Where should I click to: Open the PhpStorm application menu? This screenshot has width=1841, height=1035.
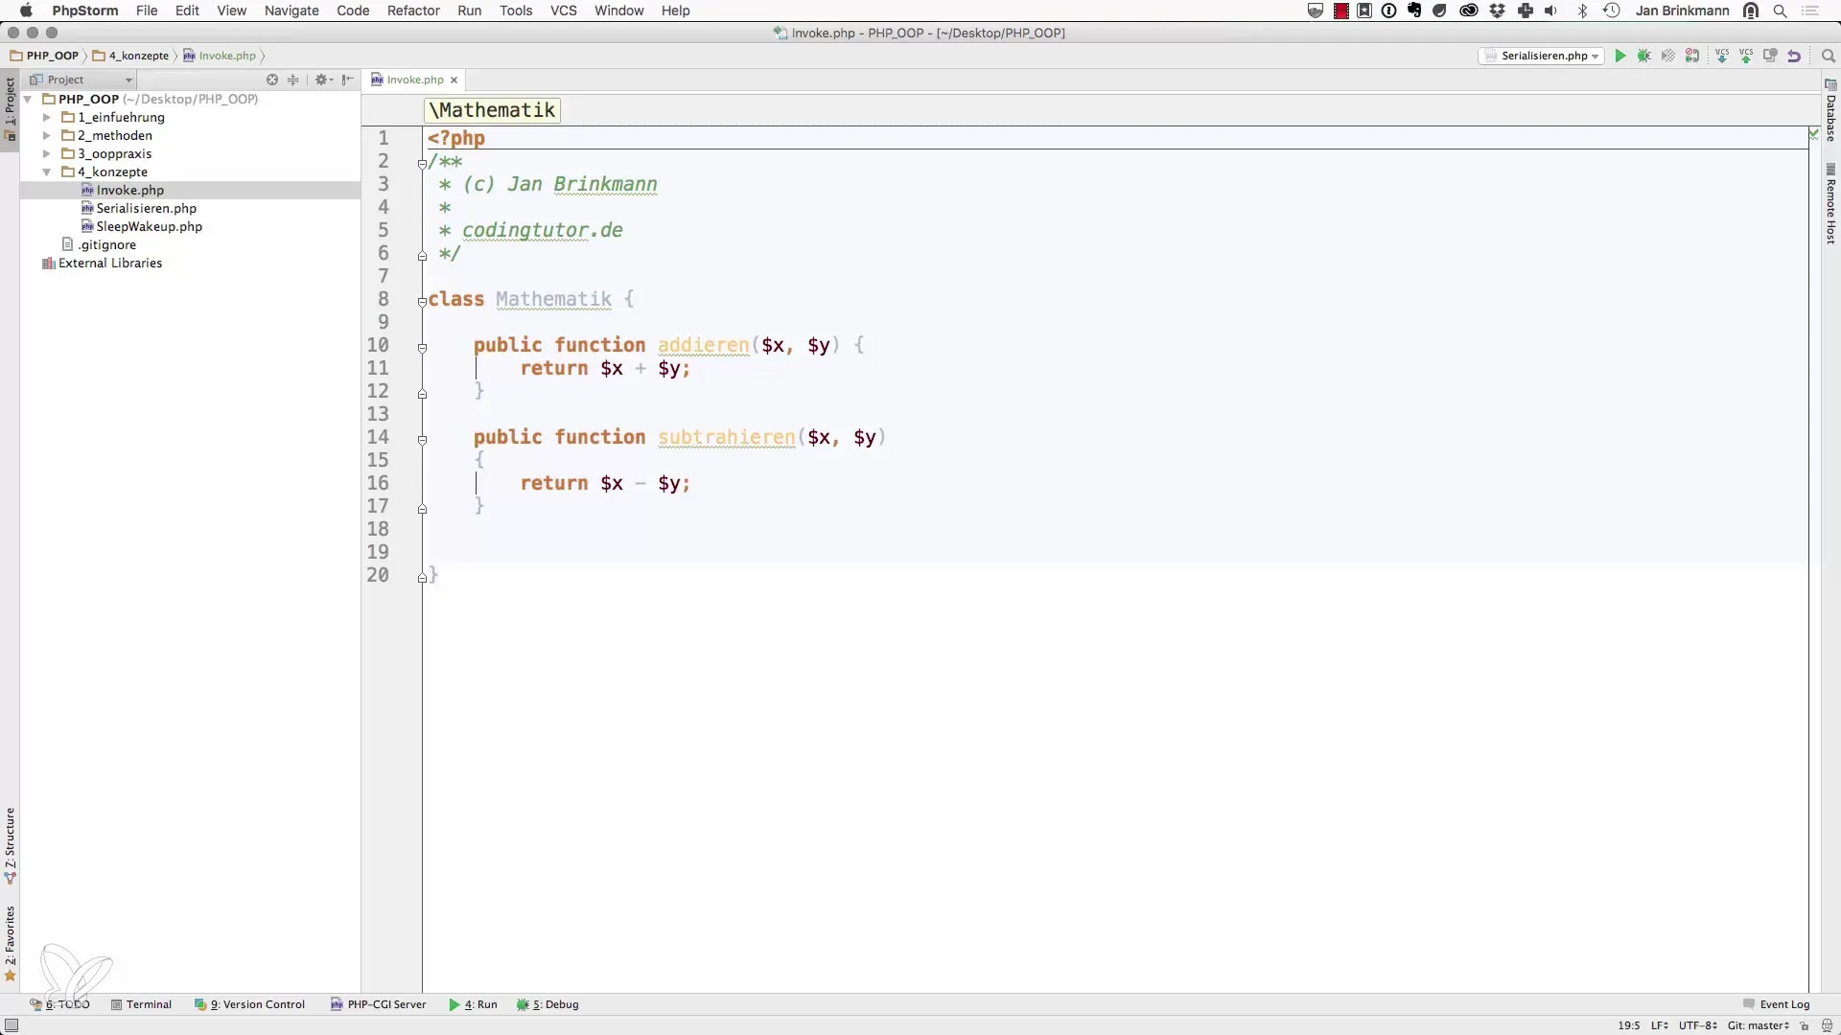85,11
